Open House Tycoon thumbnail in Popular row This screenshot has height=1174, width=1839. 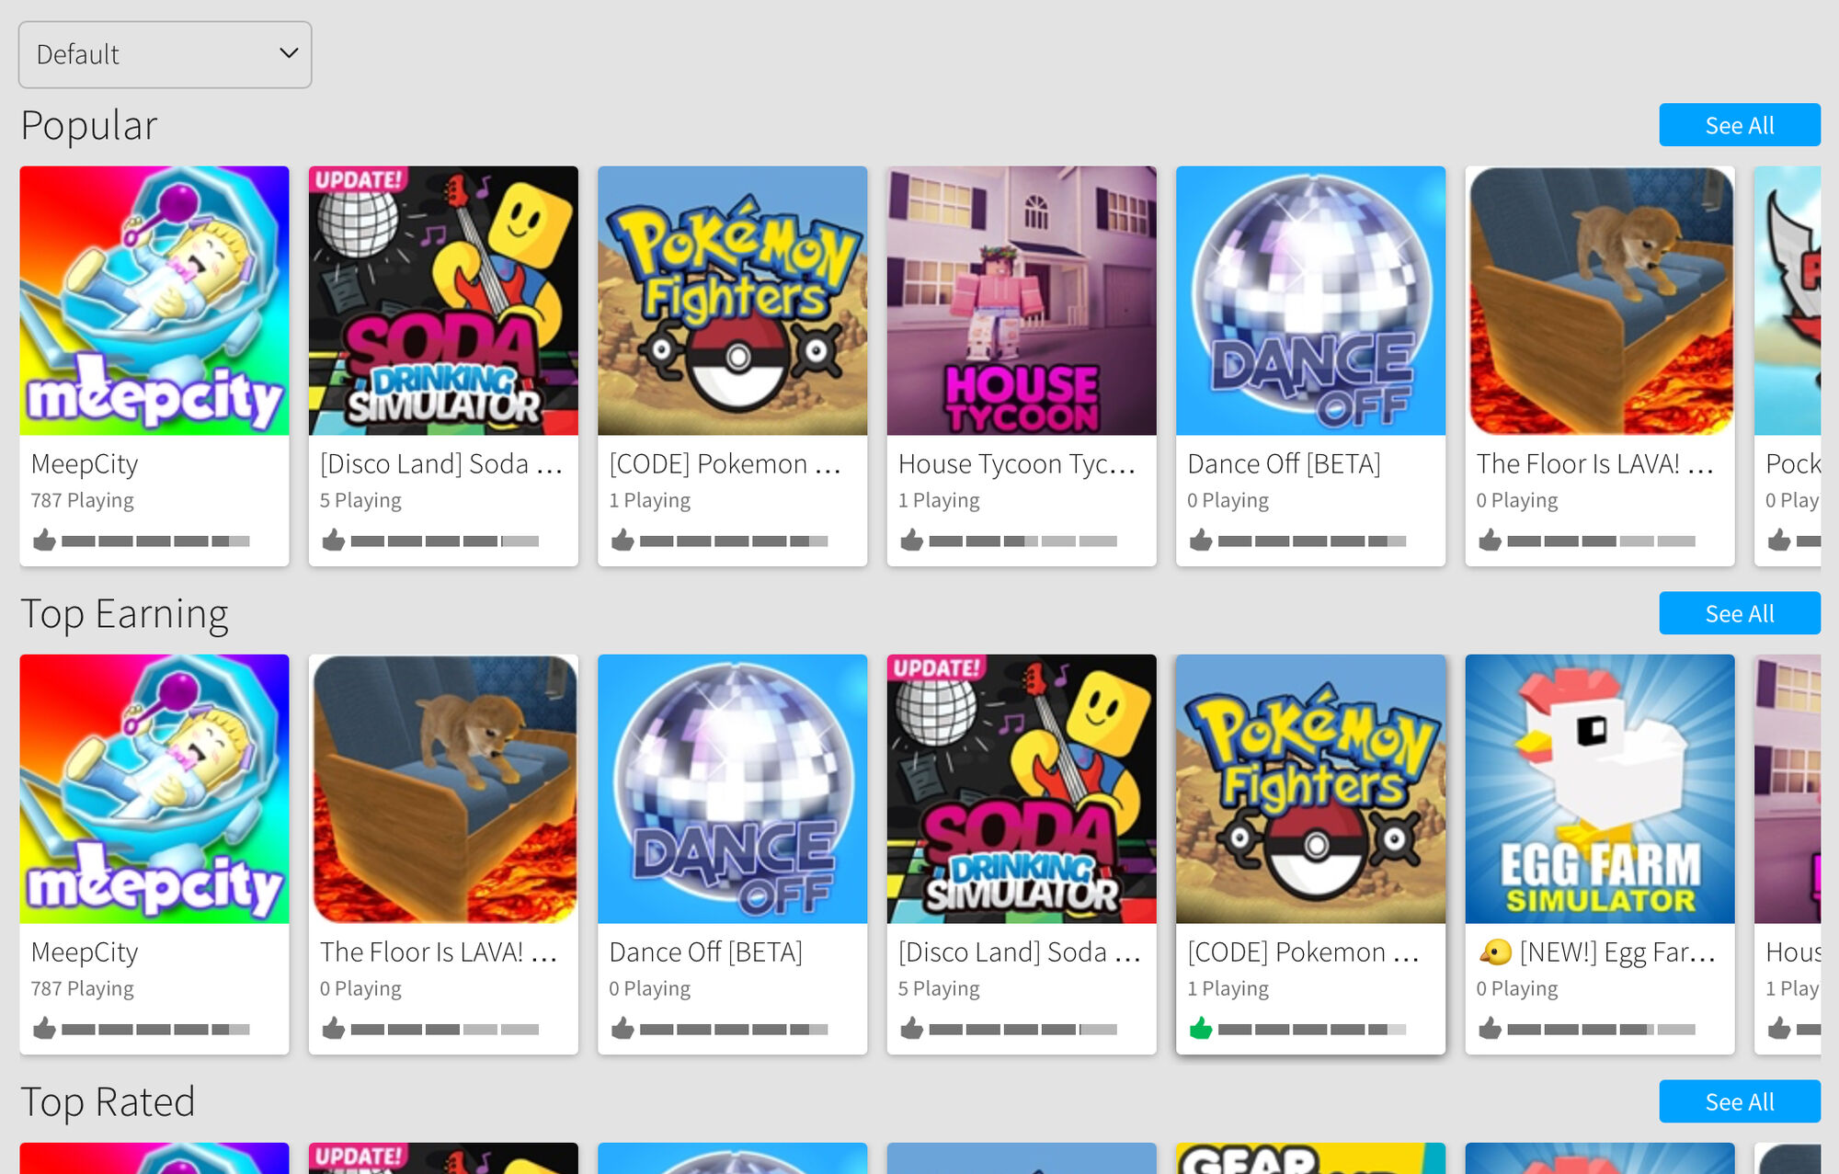click(1022, 301)
